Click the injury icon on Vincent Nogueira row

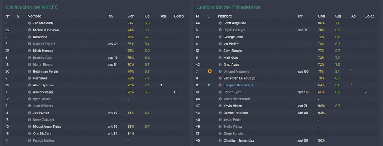pos(209,72)
